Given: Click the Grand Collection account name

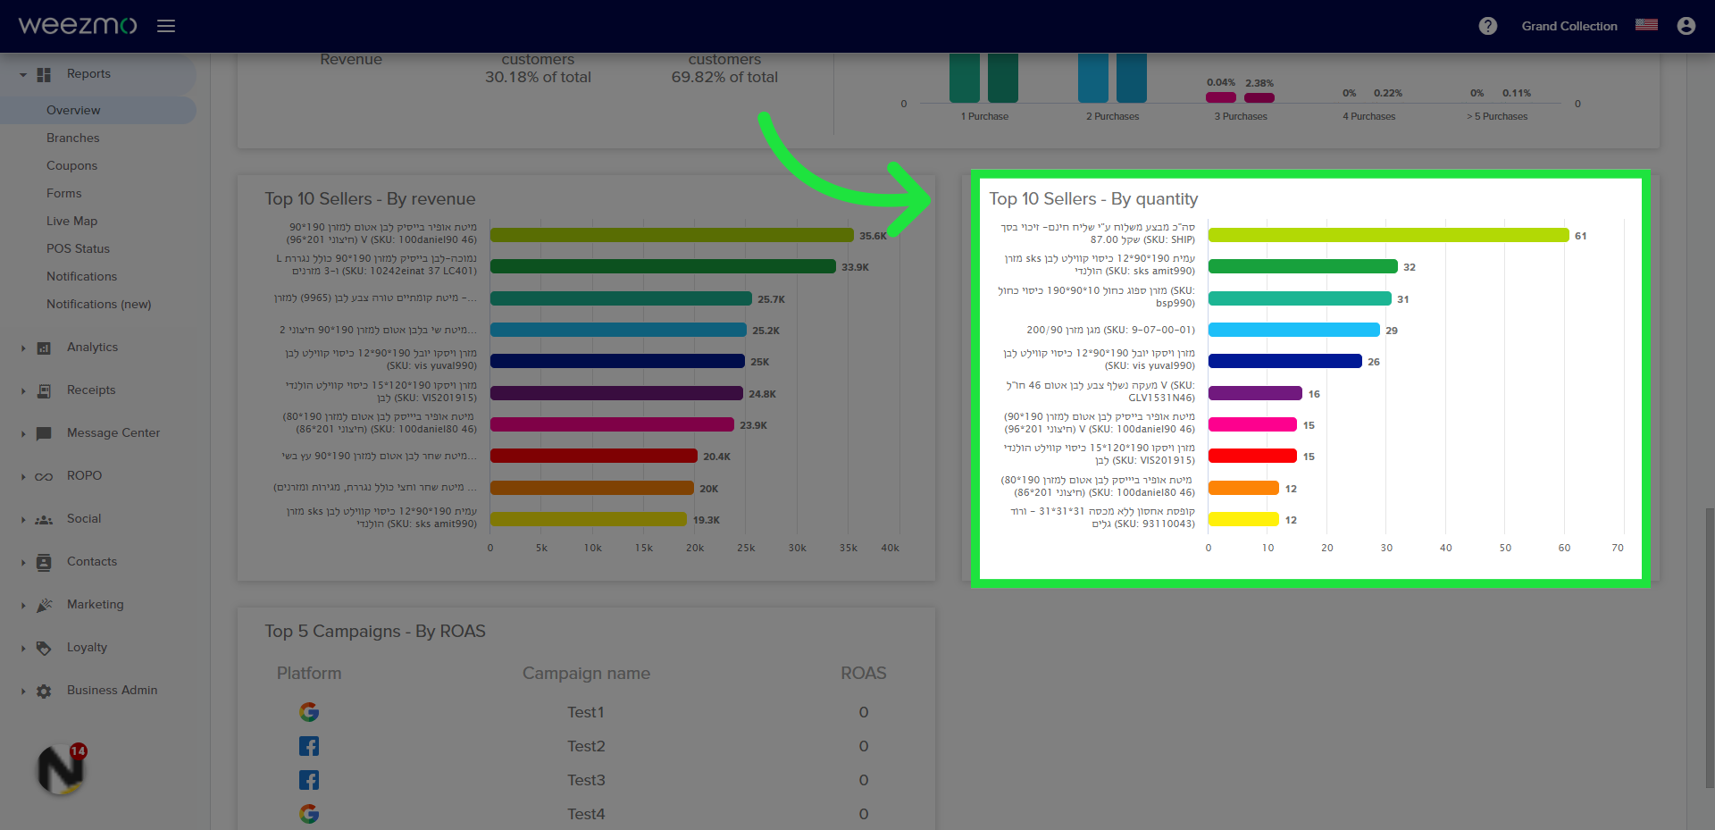Looking at the screenshot, I should (x=1569, y=26).
